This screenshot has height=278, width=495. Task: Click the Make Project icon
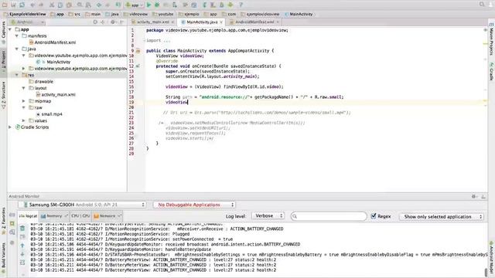(x=118, y=5)
